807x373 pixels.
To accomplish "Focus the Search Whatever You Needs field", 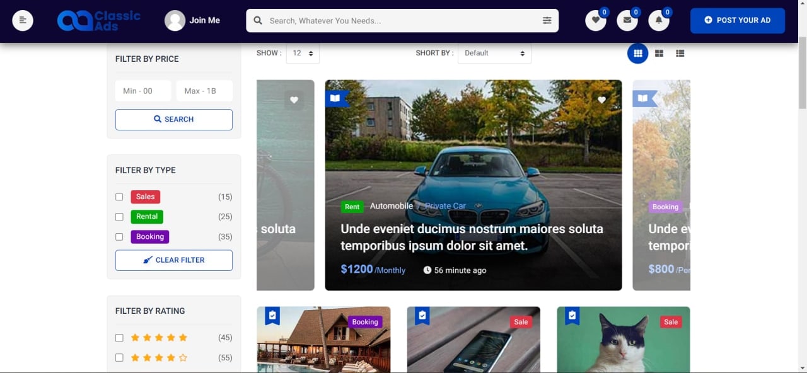I will click(402, 21).
